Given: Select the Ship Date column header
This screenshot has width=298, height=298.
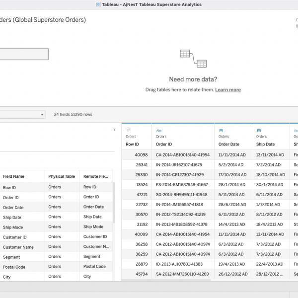Looking at the screenshot, I should point(266,145).
